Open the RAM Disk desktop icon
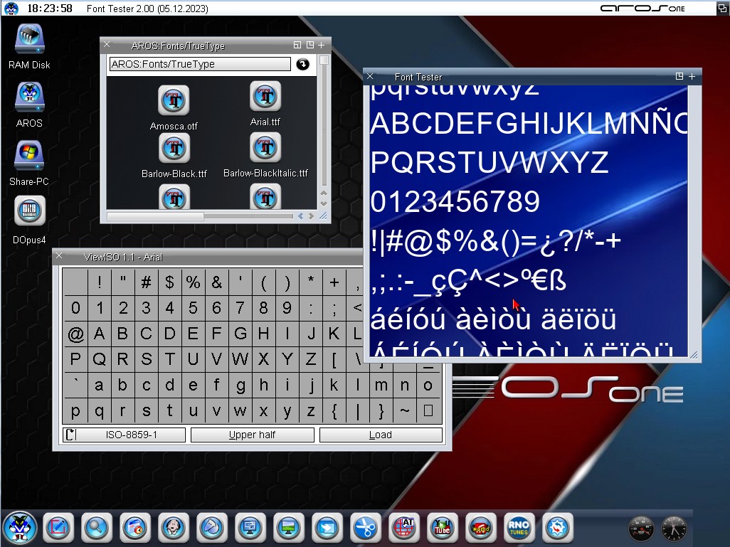730x547 pixels. point(29,41)
